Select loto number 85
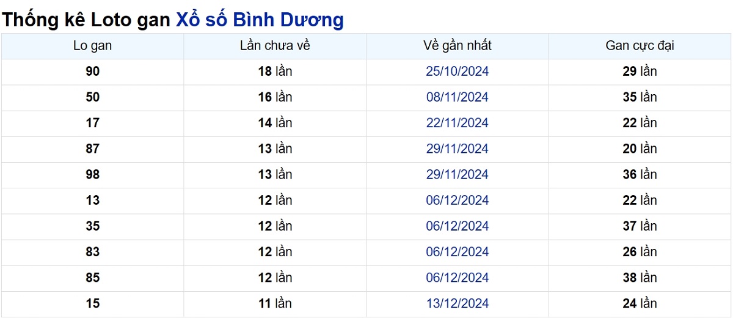Image resolution: width=733 pixels, height=318 pixels. click(92, 277)
